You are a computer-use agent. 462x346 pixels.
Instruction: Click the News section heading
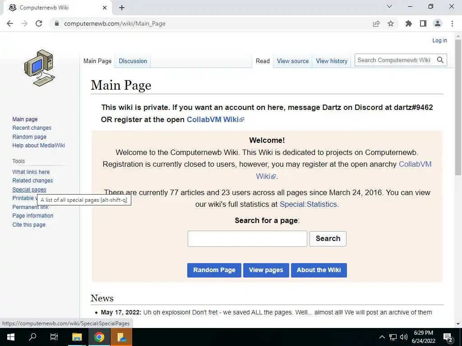pos(102,298)
